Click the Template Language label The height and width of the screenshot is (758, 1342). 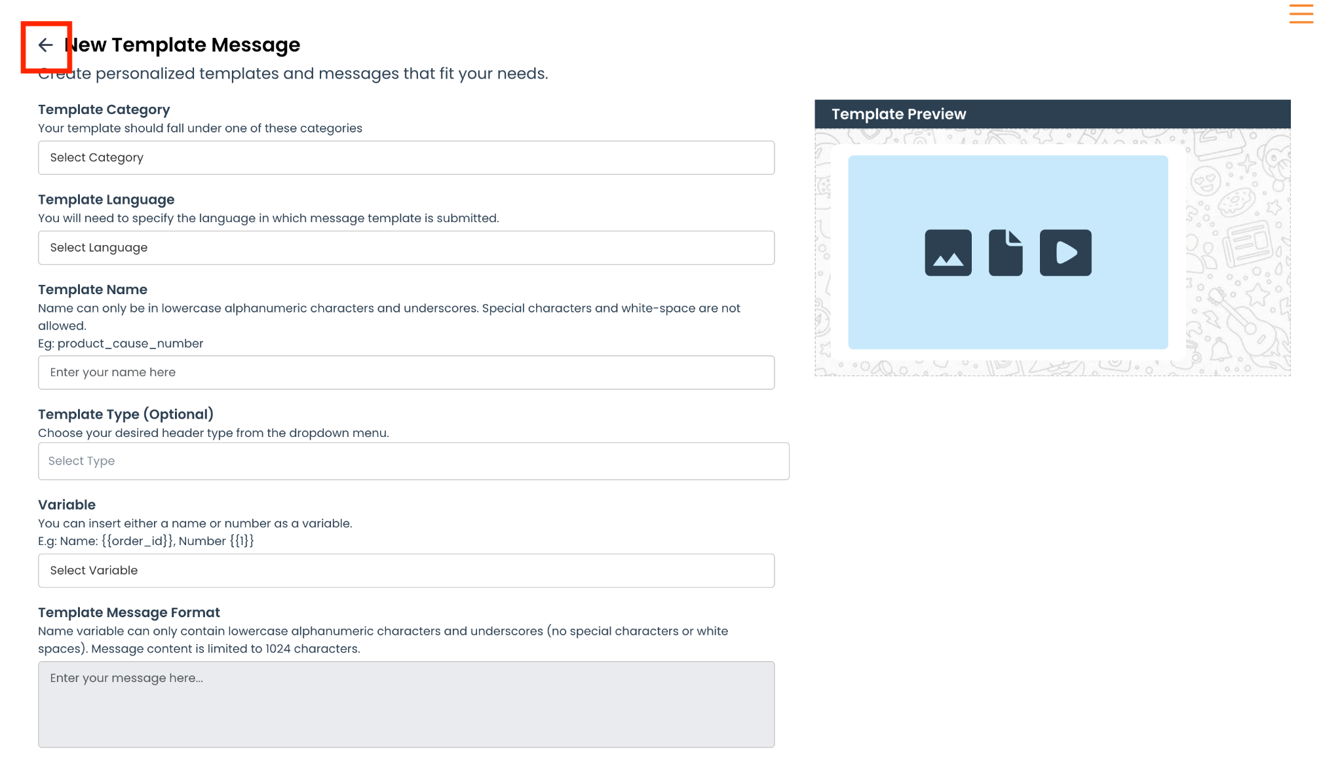click(106, 199)
